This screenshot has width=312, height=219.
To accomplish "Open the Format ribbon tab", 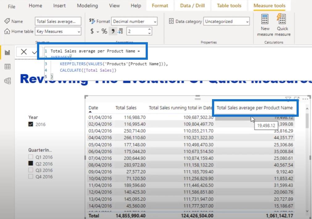I will point(160,6).
